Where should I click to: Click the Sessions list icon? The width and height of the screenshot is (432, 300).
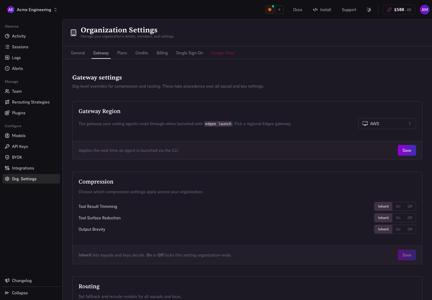click(x=7, y=47)
